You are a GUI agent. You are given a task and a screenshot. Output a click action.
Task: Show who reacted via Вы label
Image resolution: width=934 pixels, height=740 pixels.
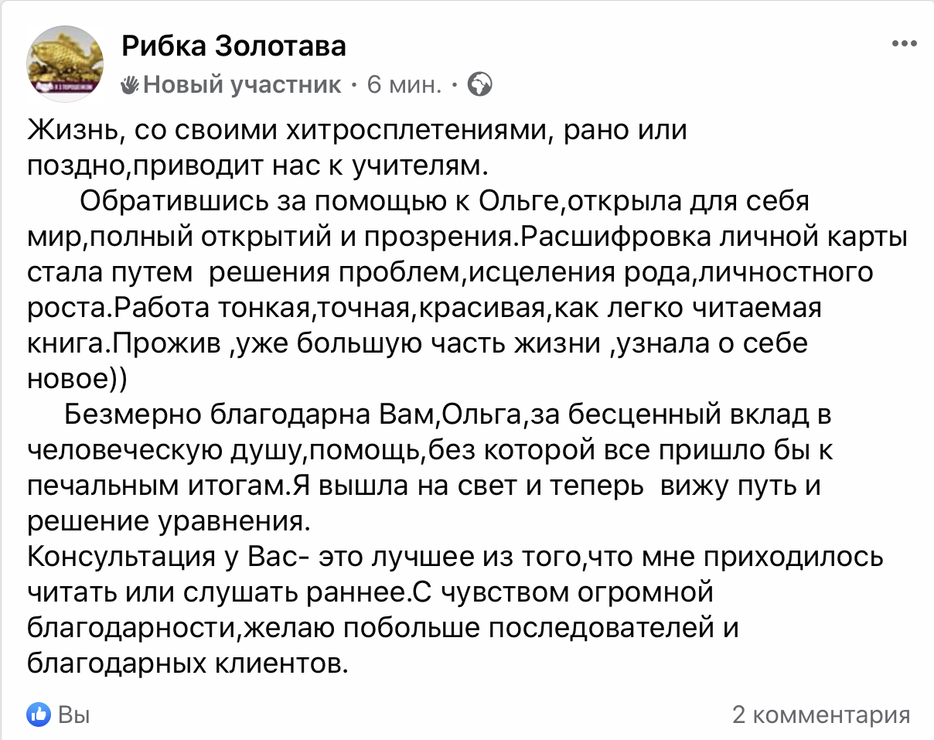coord(75,715)
